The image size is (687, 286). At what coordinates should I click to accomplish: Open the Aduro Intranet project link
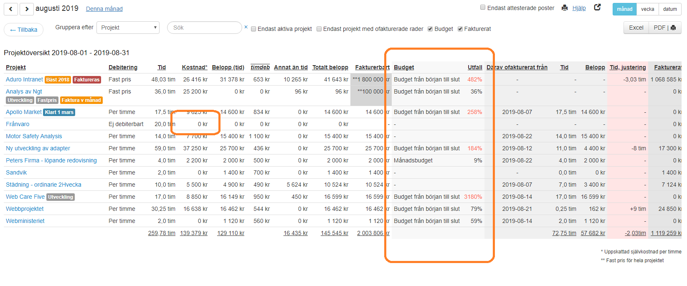click(x=24, y=79)
